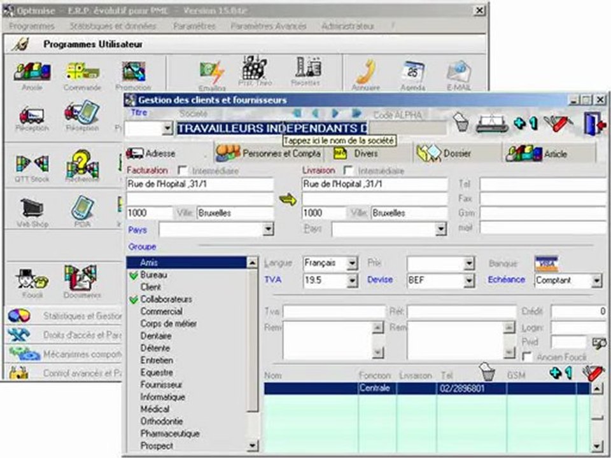Image resolution: width=611 pixels, height=458 pixels.
Task: Open the Administrateur menu
Action: [x=348, y=26]
